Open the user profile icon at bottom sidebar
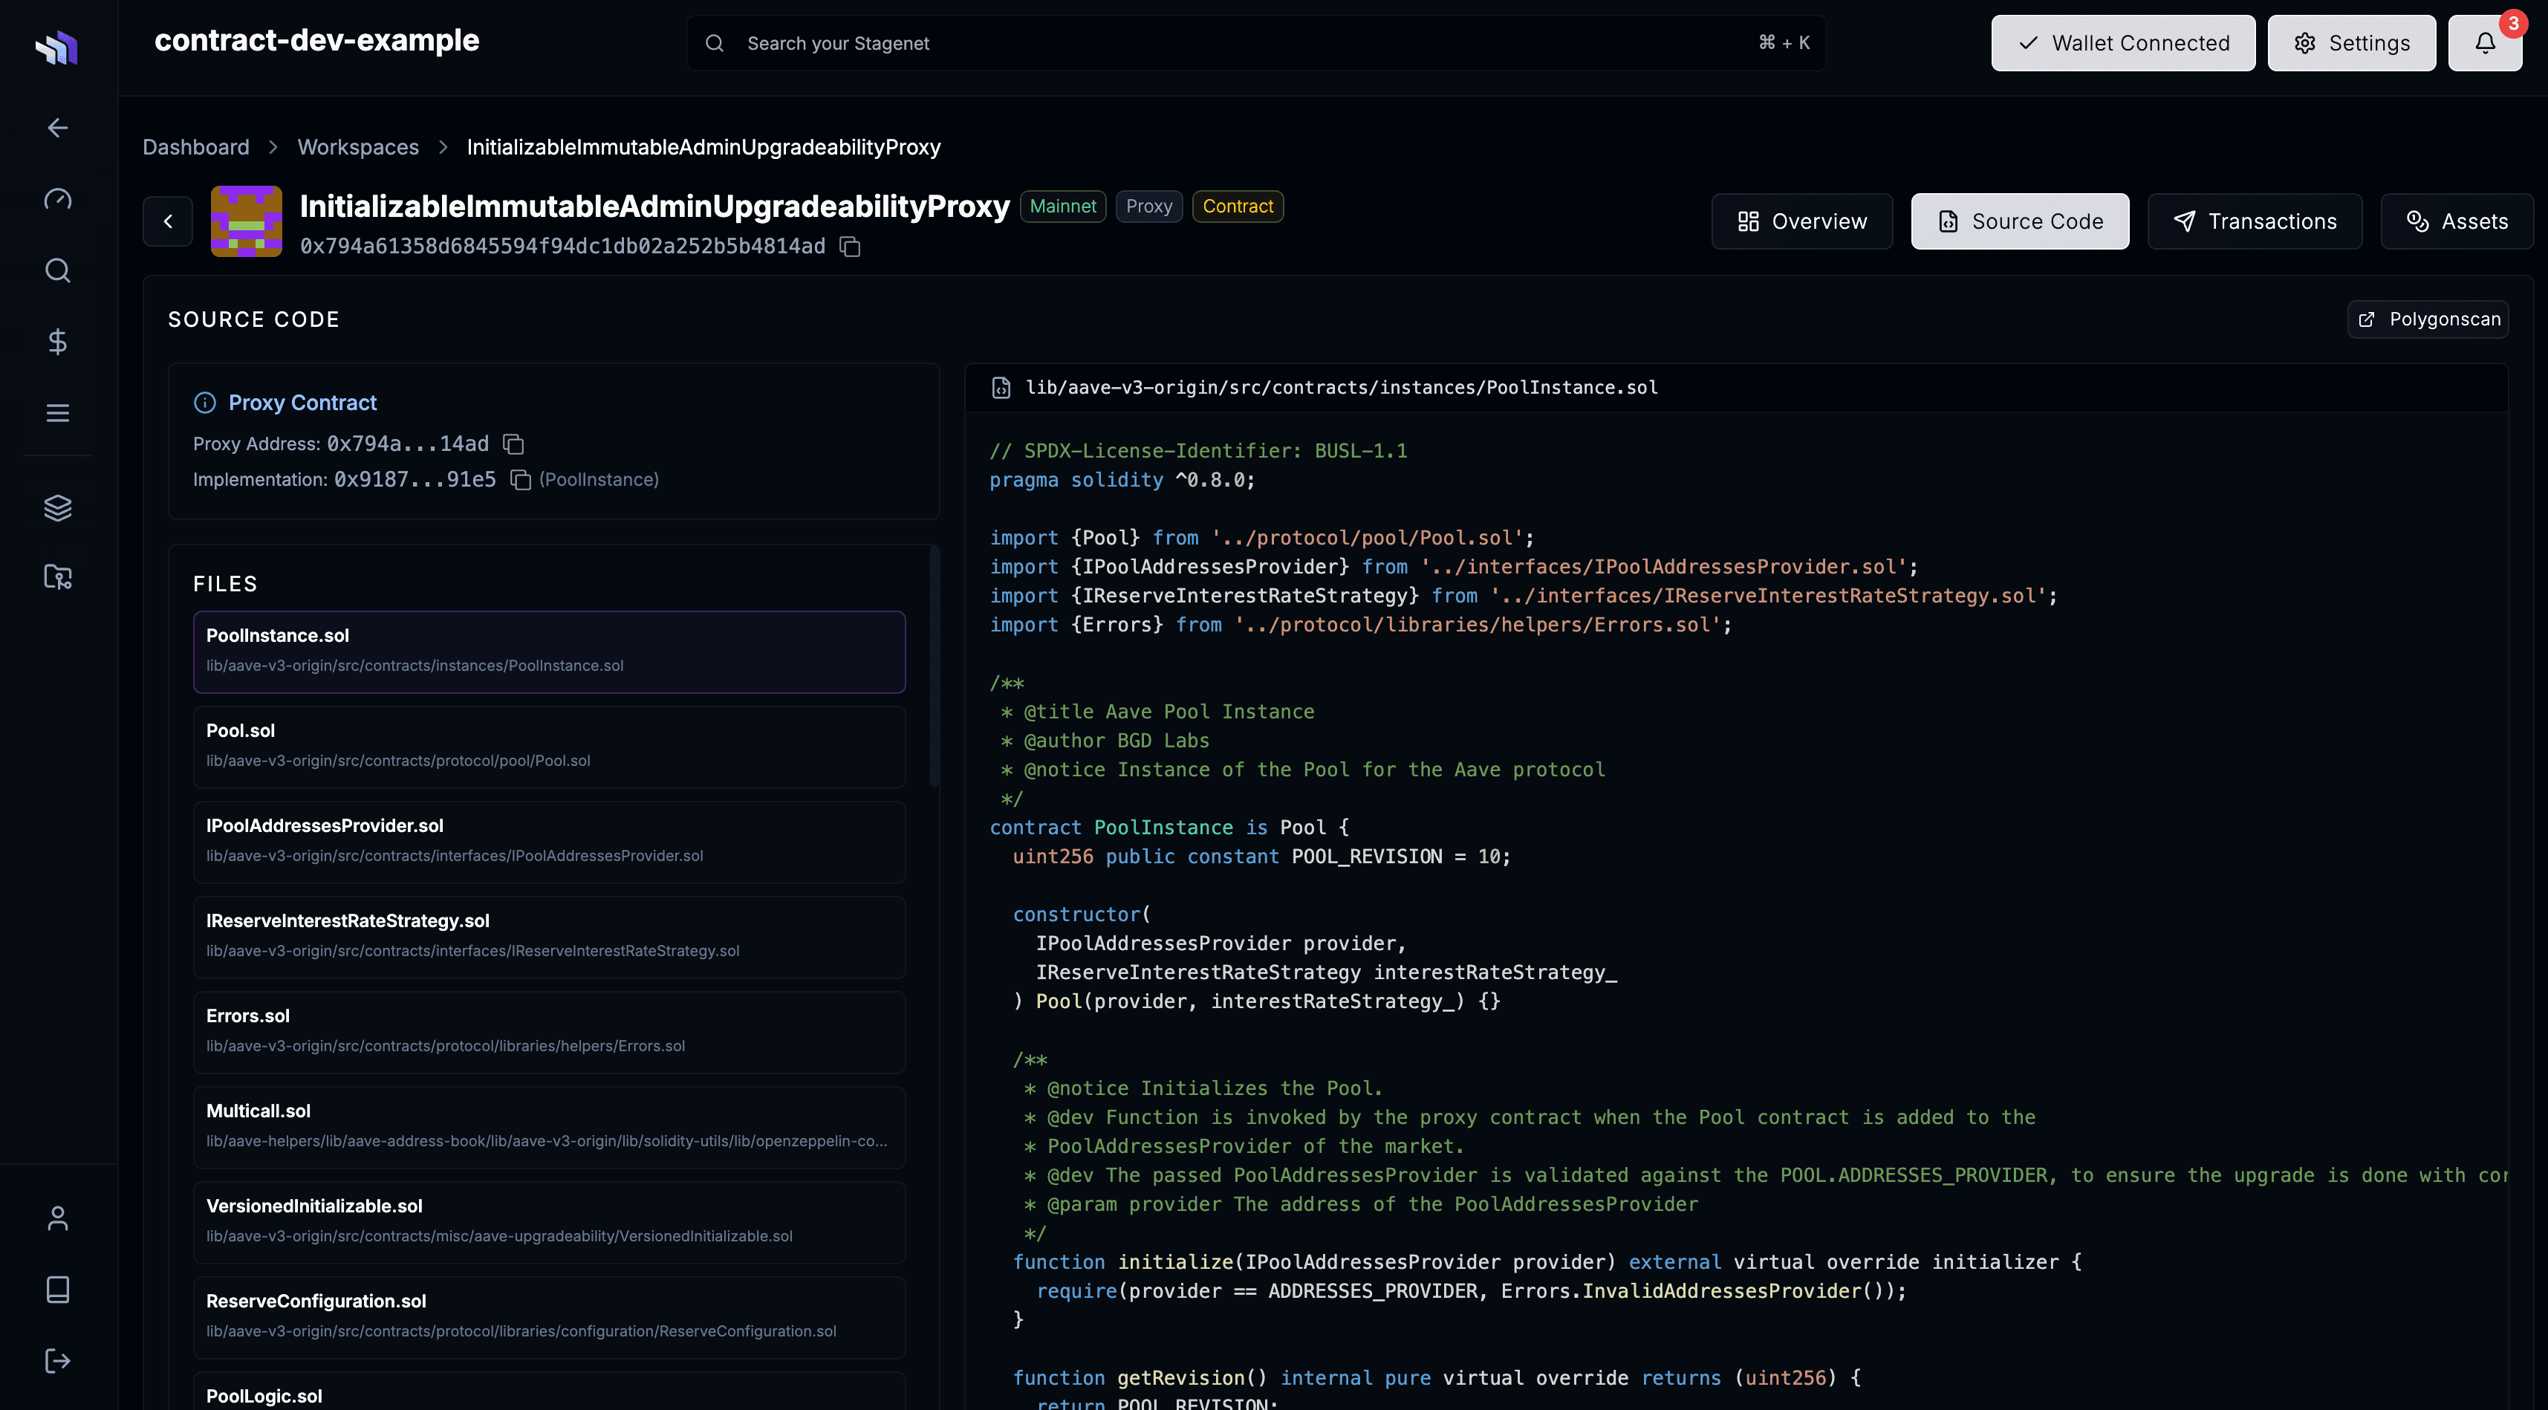Image resolution: width=2548 pixels, height=1410 pixels. (x=57, y=1218)
